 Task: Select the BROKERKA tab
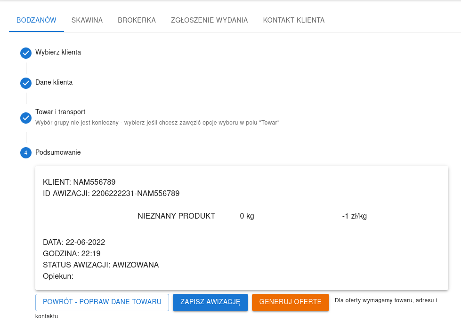pyautogui.click(x=137, y=20)
